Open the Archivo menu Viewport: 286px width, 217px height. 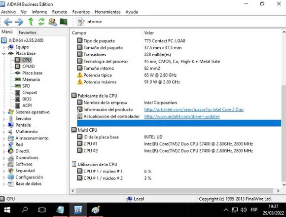(8, 12)
